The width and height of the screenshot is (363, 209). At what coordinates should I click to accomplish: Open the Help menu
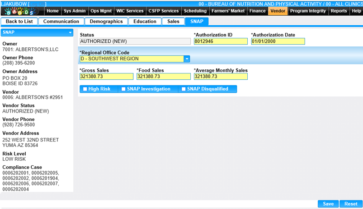pos(356,11)
